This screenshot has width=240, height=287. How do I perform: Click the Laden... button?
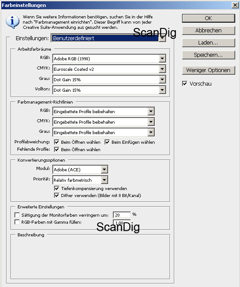[x=209, y=43]
